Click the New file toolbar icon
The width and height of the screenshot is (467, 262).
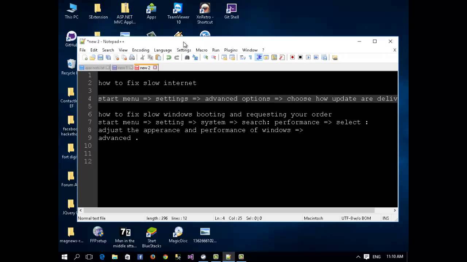click(85, 57)
